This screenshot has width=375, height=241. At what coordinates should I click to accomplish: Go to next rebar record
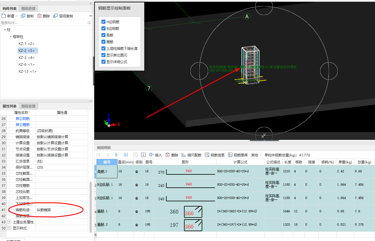116,155
